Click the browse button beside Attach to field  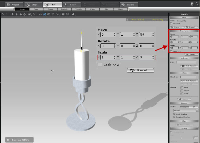[197, 77]
